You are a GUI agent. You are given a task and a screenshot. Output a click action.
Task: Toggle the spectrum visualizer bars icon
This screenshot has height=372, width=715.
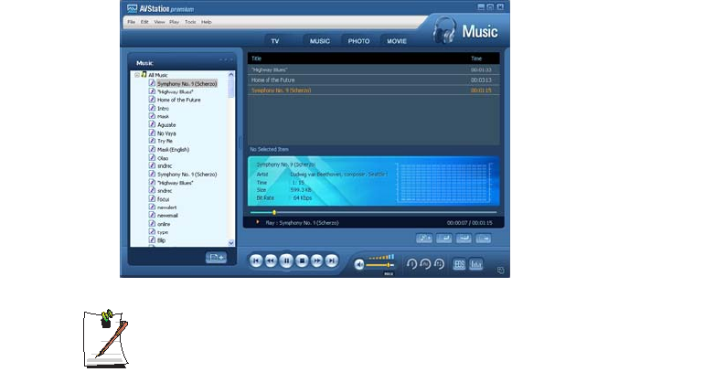(x=475, y=264)
